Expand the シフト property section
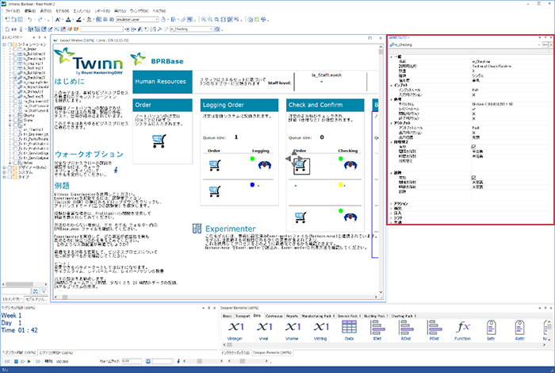 [391, 218]
